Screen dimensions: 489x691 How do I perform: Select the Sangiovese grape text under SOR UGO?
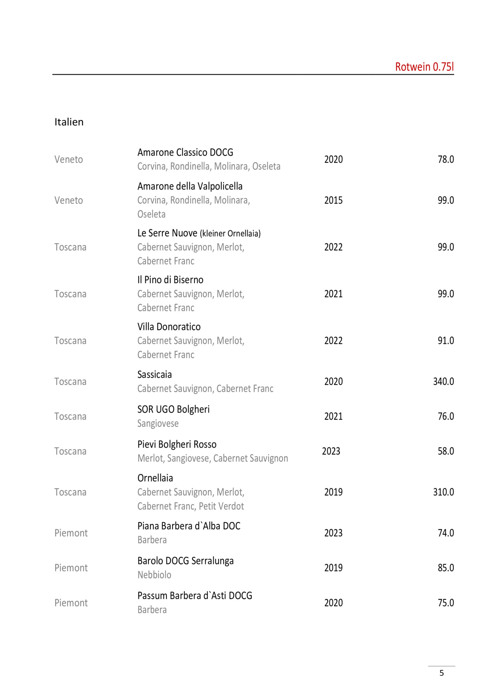(158, 423)
